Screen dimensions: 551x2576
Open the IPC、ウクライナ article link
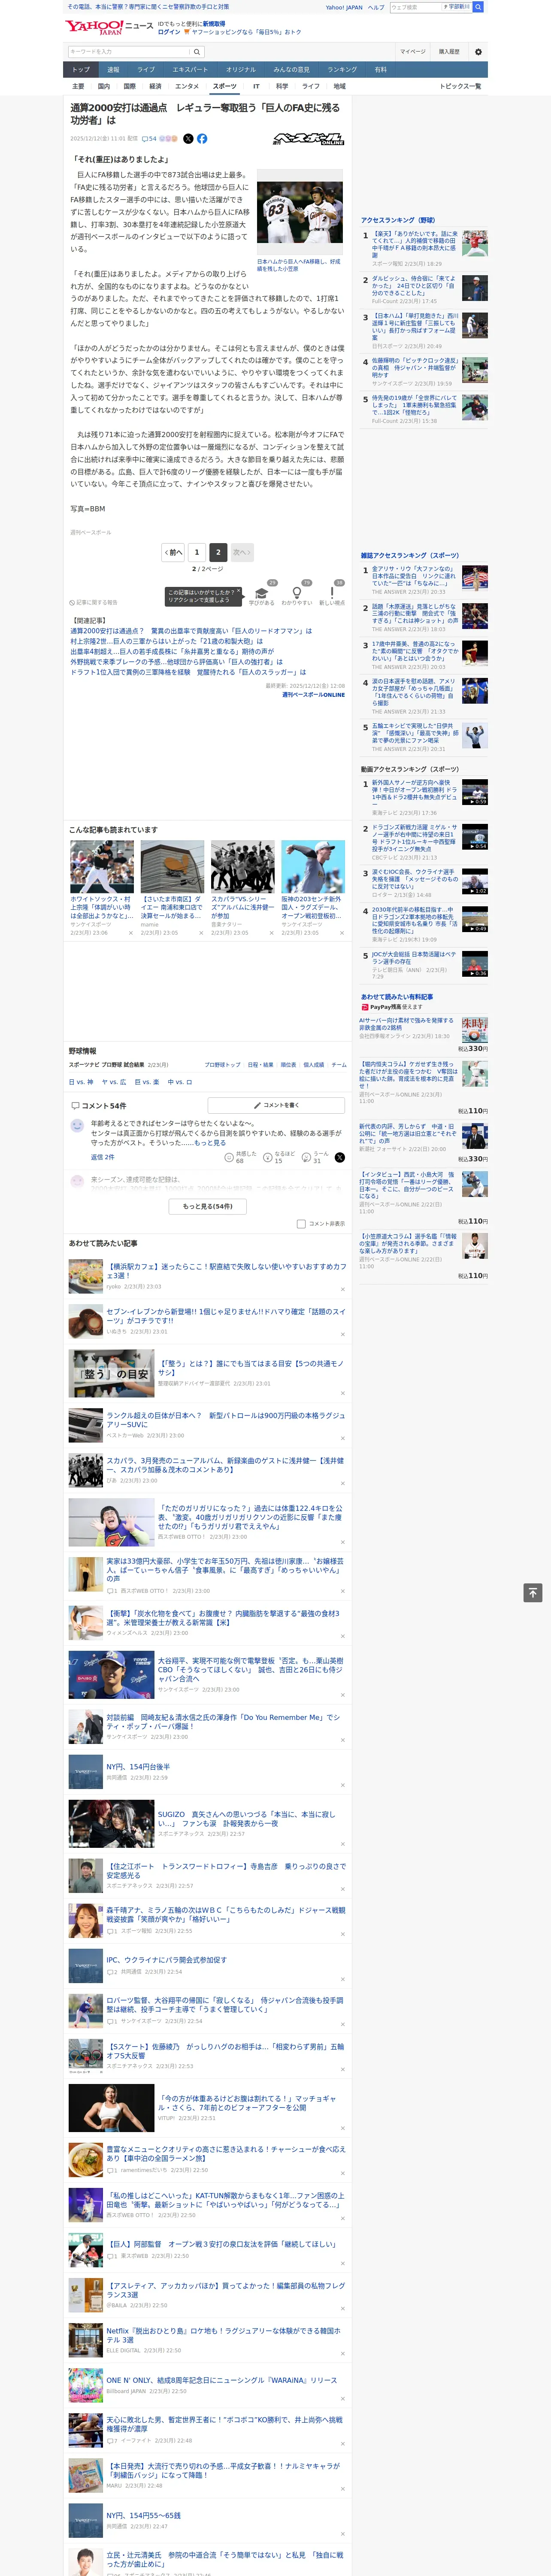166,1959
